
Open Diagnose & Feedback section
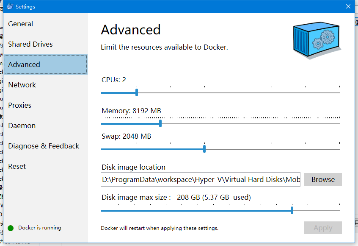pyautogui.click(x=46, y=146)
